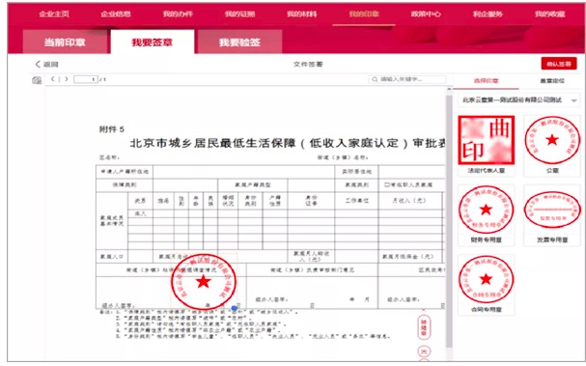This screenshot has width=586, height=366.
Task: Go to previous page arrow
Action: (x=53, y=79)
